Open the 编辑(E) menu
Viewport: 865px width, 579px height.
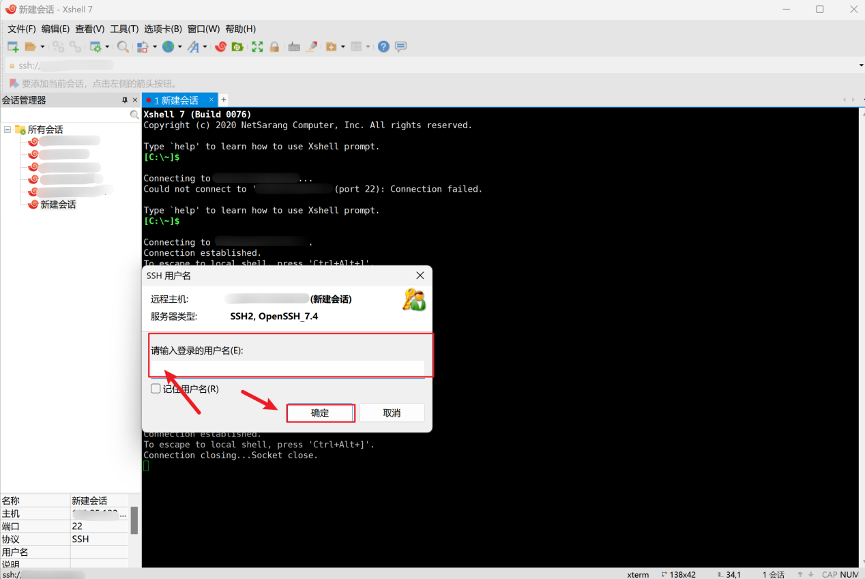pyautogui.click(x=55, y=29)
